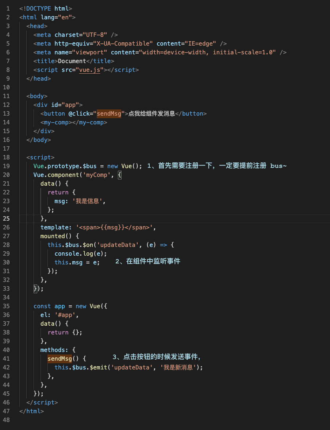Click data() on line 37

click(51, 324)
